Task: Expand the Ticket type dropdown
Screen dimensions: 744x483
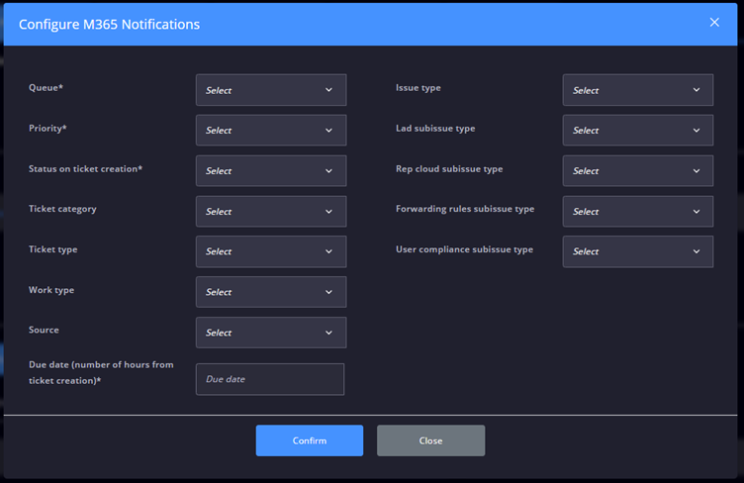Action: (x=271, y=251)
